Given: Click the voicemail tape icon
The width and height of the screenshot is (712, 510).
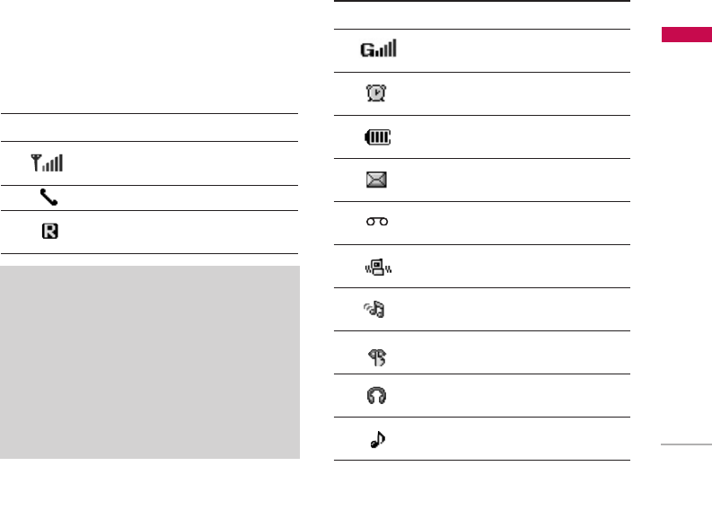Looking at the screenshot, I should [x=377, y=223].
